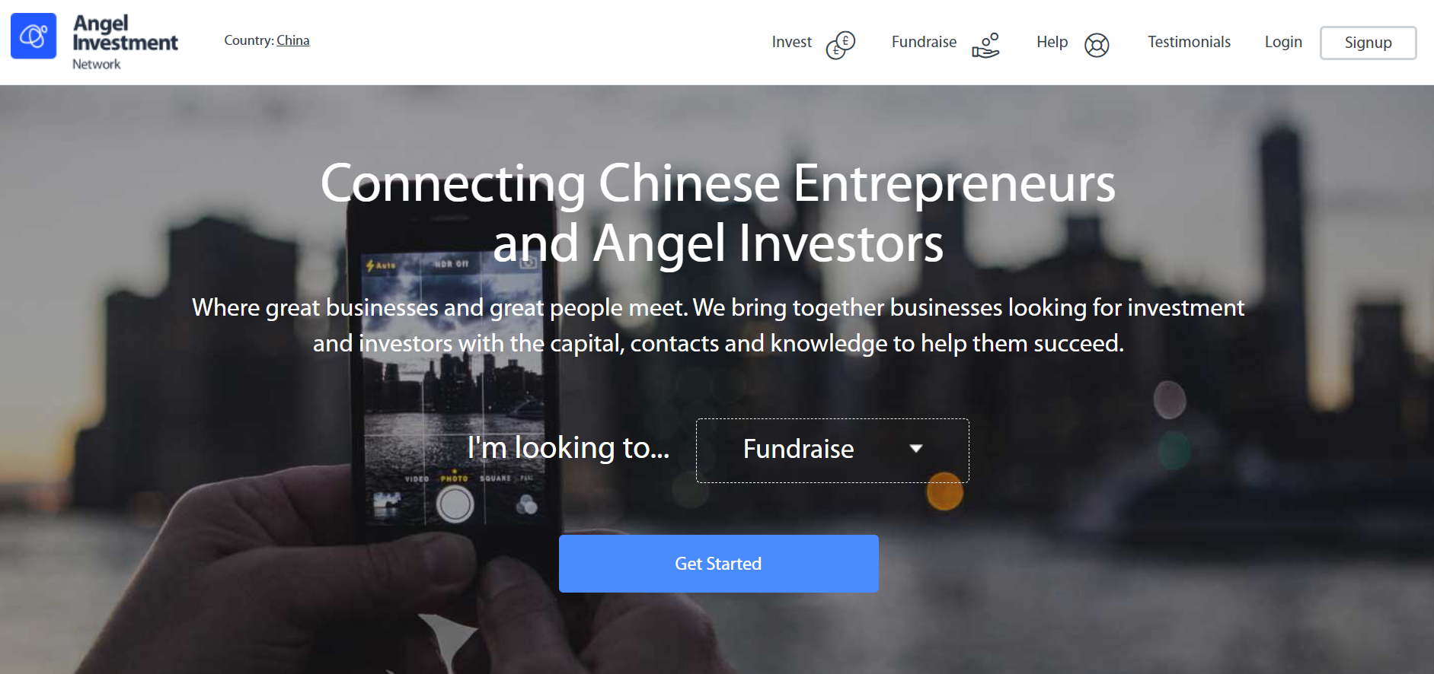Open the Help menu in header

pos(1052,42)
